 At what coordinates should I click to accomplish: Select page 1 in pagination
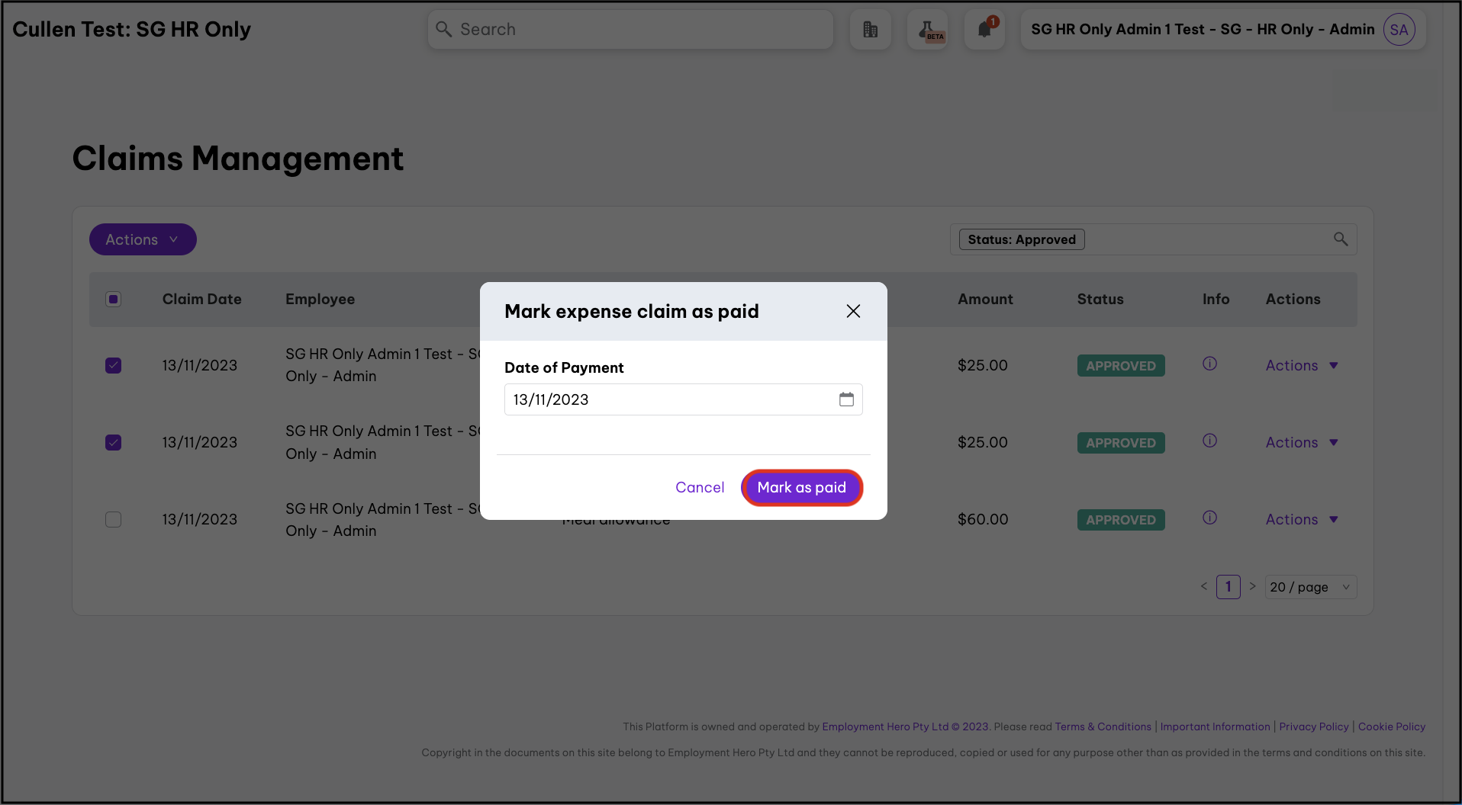tap(1228, 587)
